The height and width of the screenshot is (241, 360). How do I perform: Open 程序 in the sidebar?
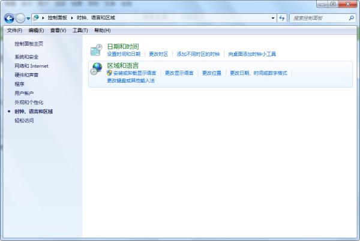tap(19, 84)
